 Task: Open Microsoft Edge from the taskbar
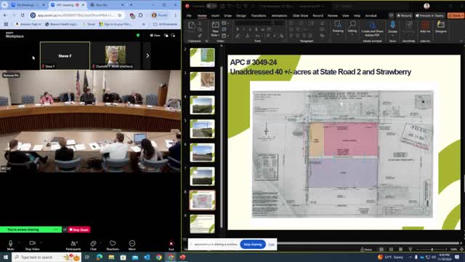click(x=100, y=257)
